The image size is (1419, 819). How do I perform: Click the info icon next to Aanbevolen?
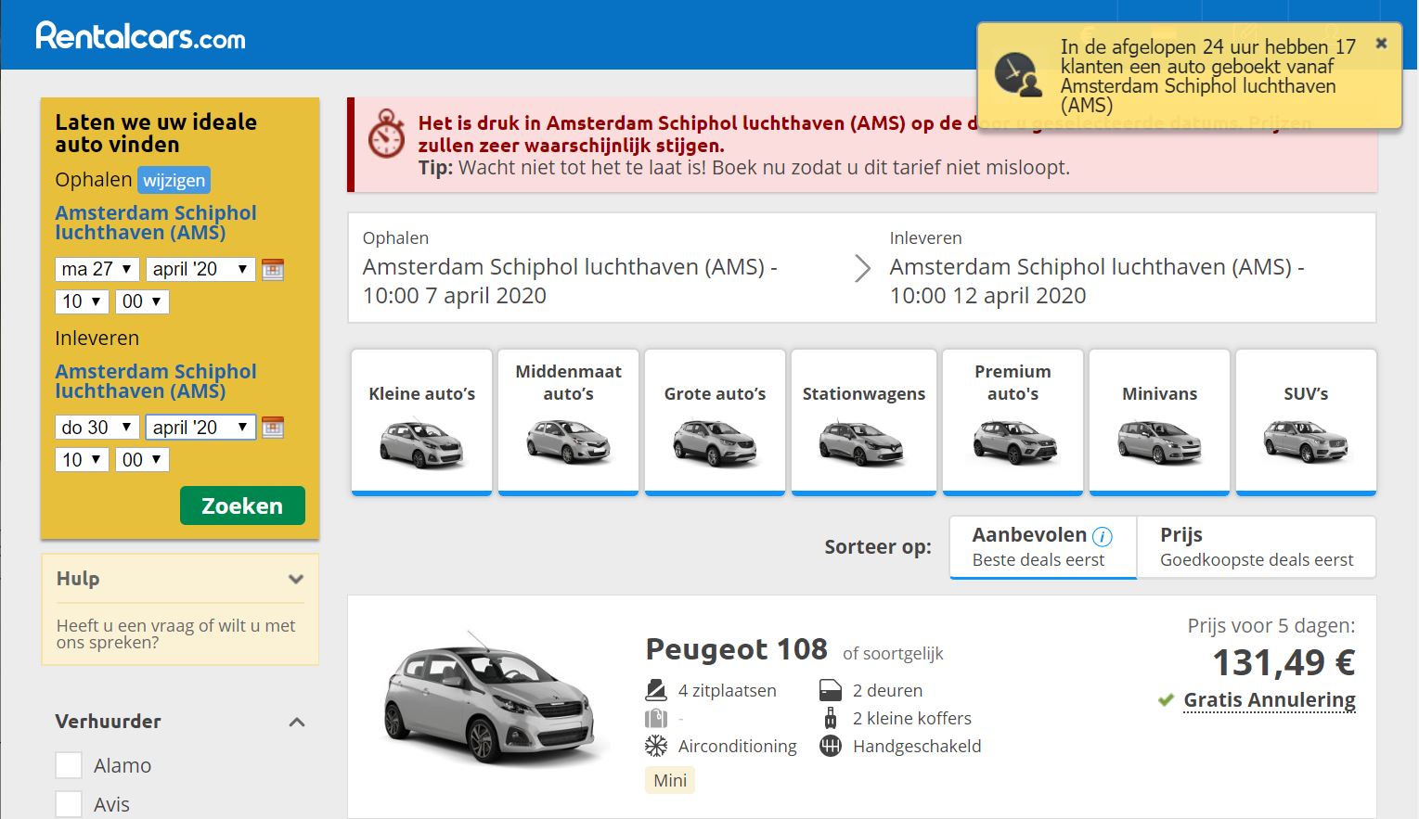tap(1103, 536)
